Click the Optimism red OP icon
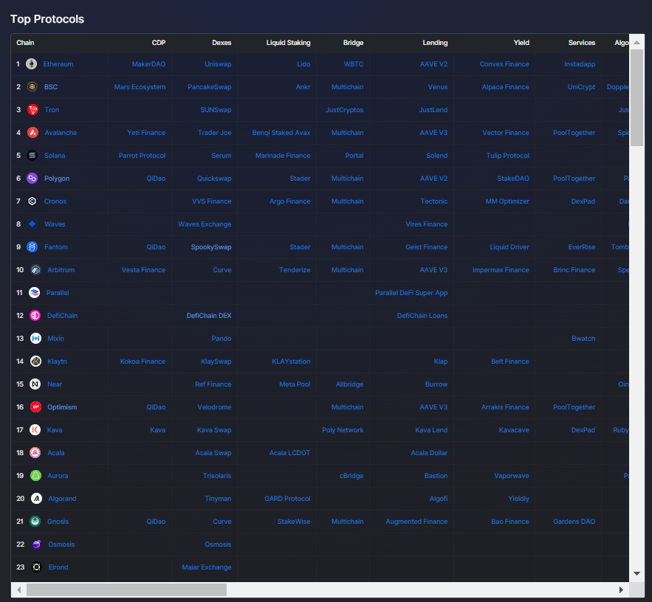 point(35,407)
